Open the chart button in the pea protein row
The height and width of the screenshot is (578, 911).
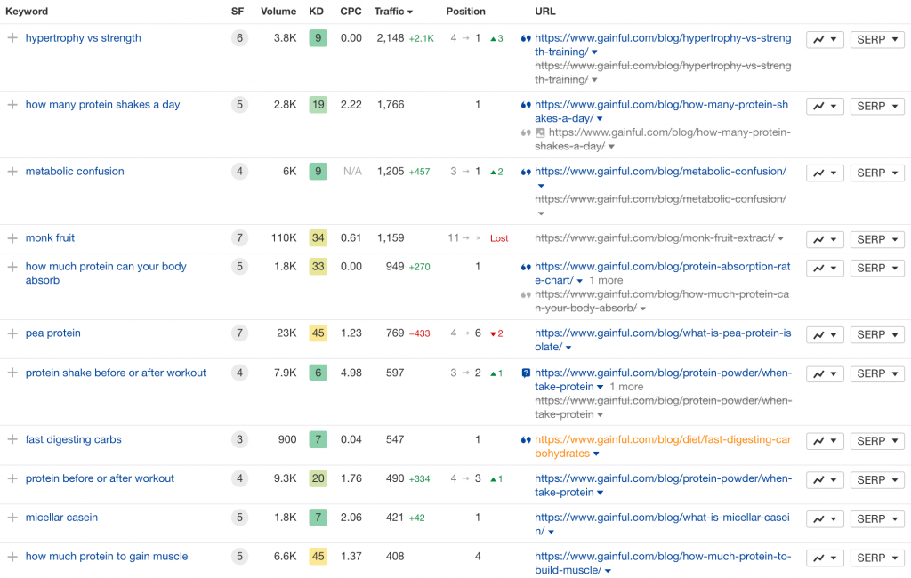coord(825,334)
